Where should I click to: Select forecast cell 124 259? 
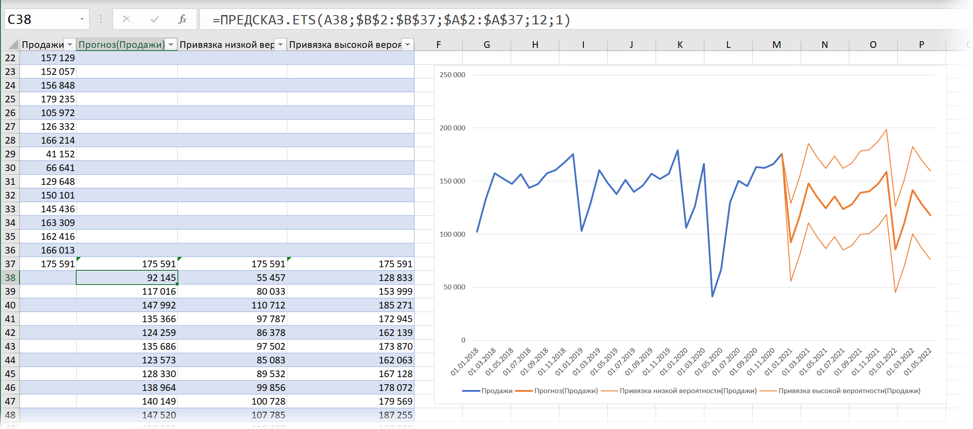click(x=127, y=332)
